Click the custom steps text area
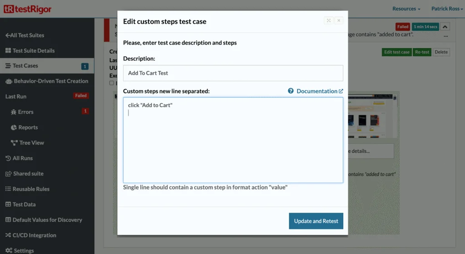The image size is (465, 254). click(x=233, y=140)
